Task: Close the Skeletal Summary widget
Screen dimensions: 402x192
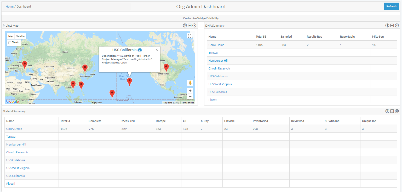Action: [x=397, y=111]
